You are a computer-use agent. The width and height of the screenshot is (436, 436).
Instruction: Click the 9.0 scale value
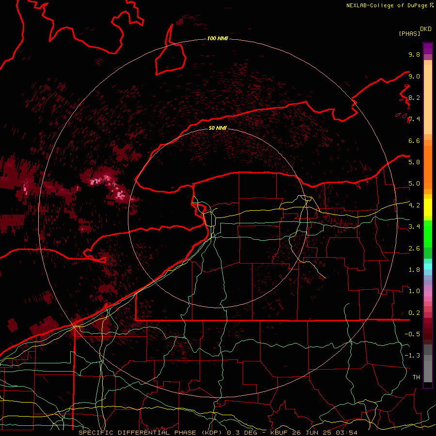(414, 76)
